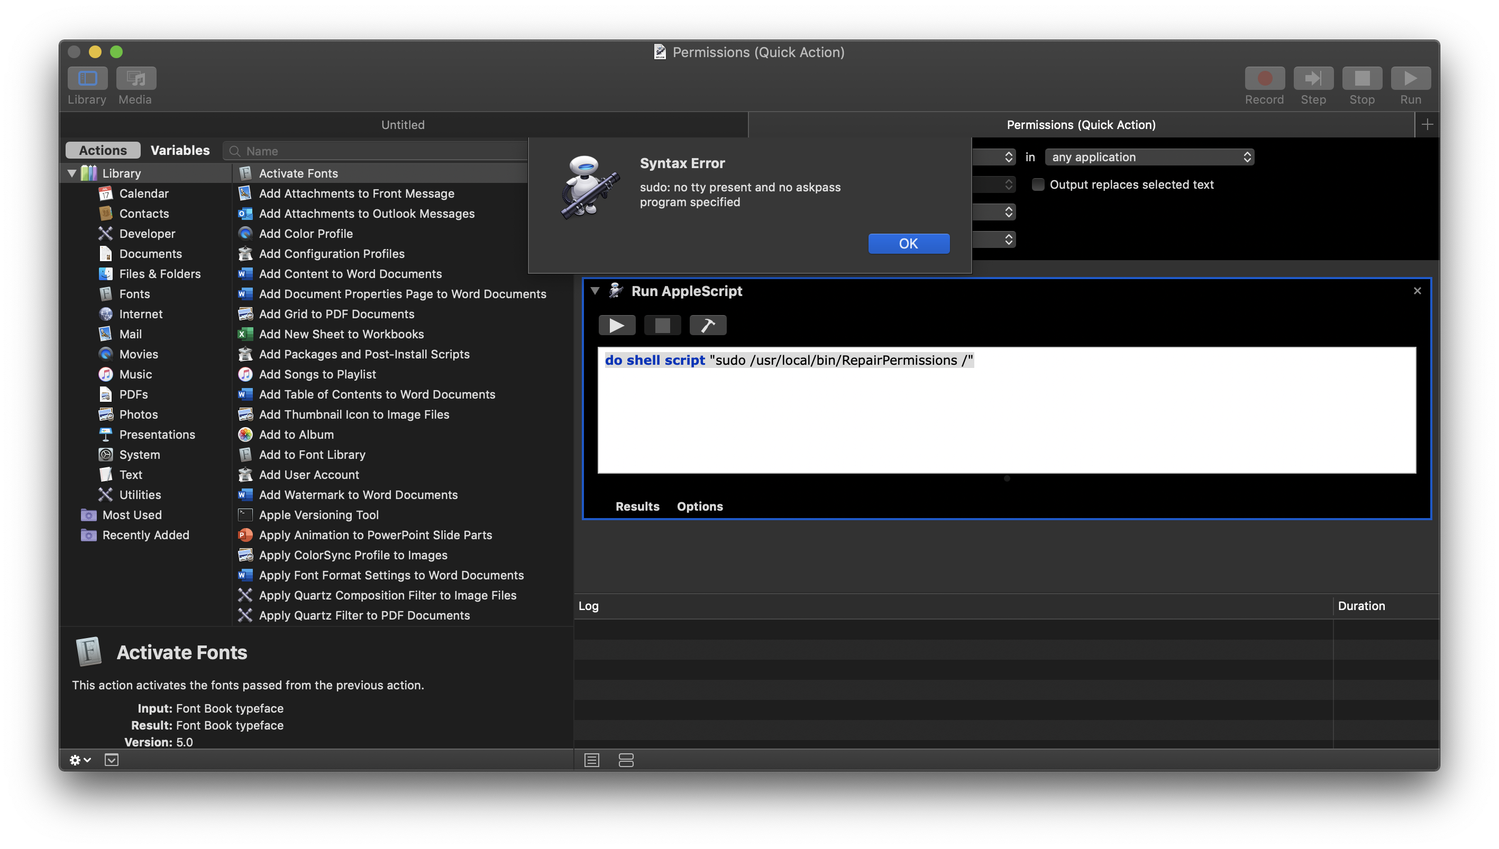This screenshot has width=1499, height=849.
Task: Select the Add Color Profile action
Action: pyautogui.click(x=306, y=233)
